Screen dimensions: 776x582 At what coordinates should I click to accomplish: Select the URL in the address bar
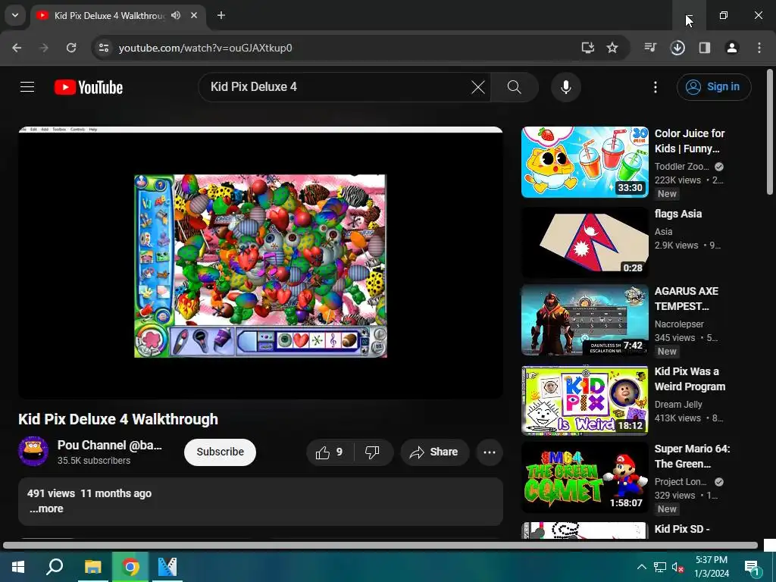point(205,48)
